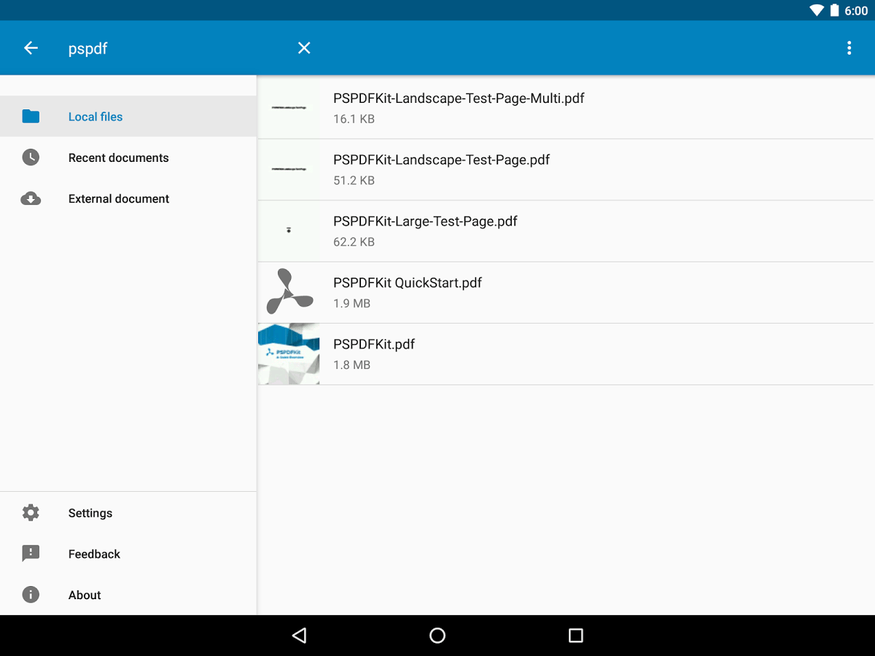Click thumbnail of PSPDFKit-Landscape-Test-Page-Multi.pdf
Image resolution: width=875 pixels, height=656 pixels.
click(x=289, y=108)
